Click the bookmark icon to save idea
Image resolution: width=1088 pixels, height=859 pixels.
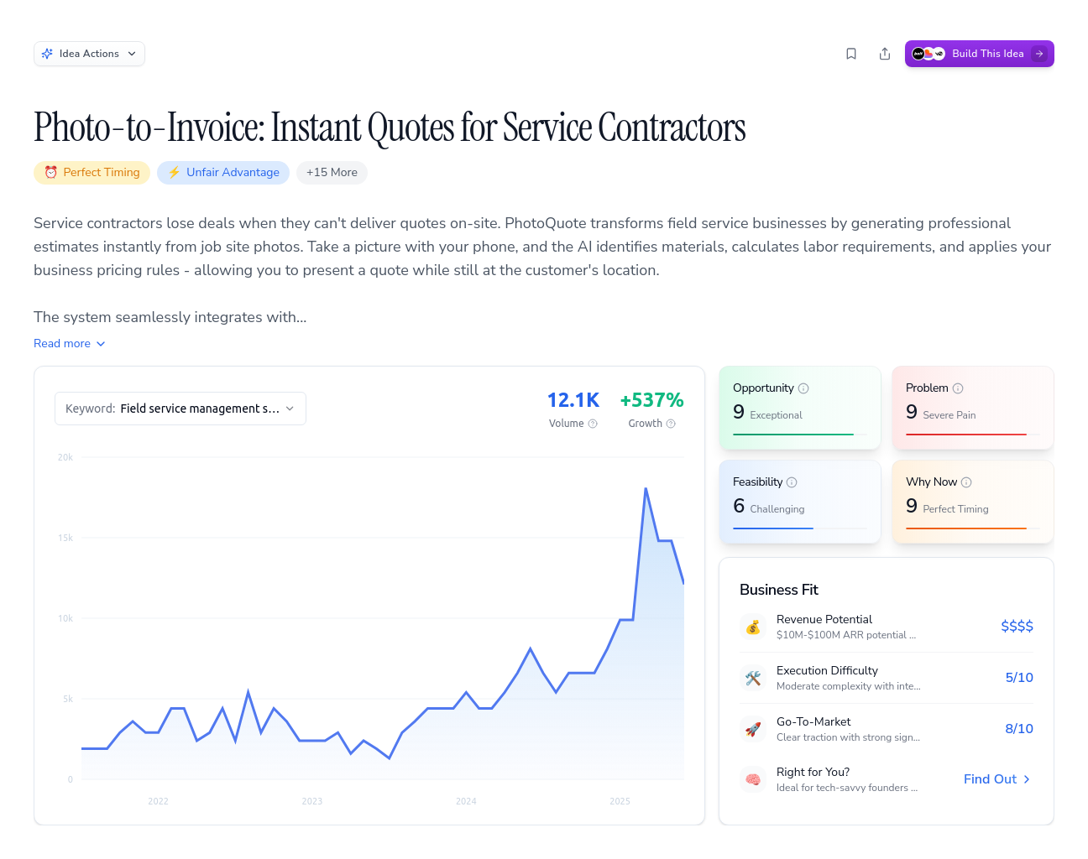click(x=851, y=54)
